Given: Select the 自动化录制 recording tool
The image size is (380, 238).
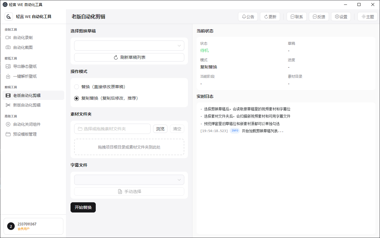Looking at the screenshot, I should click(x=23, y=37).
